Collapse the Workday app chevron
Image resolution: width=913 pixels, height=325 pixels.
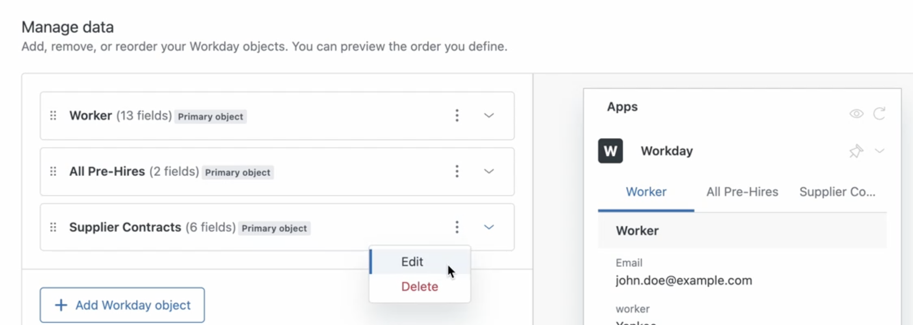[x=880, y=151]
